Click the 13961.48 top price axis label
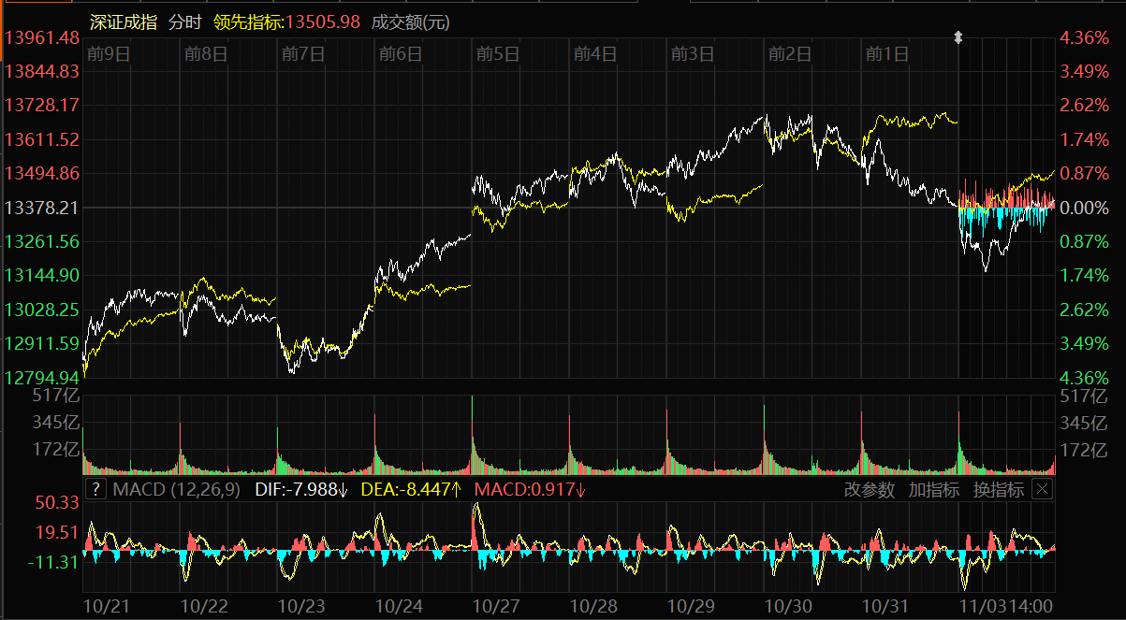The height and width of the screenshot is (620, 1126). pyautogui.click(x=42, y=38)
